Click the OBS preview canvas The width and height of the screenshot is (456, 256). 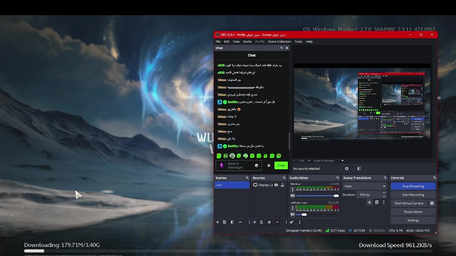coord(362,101)
